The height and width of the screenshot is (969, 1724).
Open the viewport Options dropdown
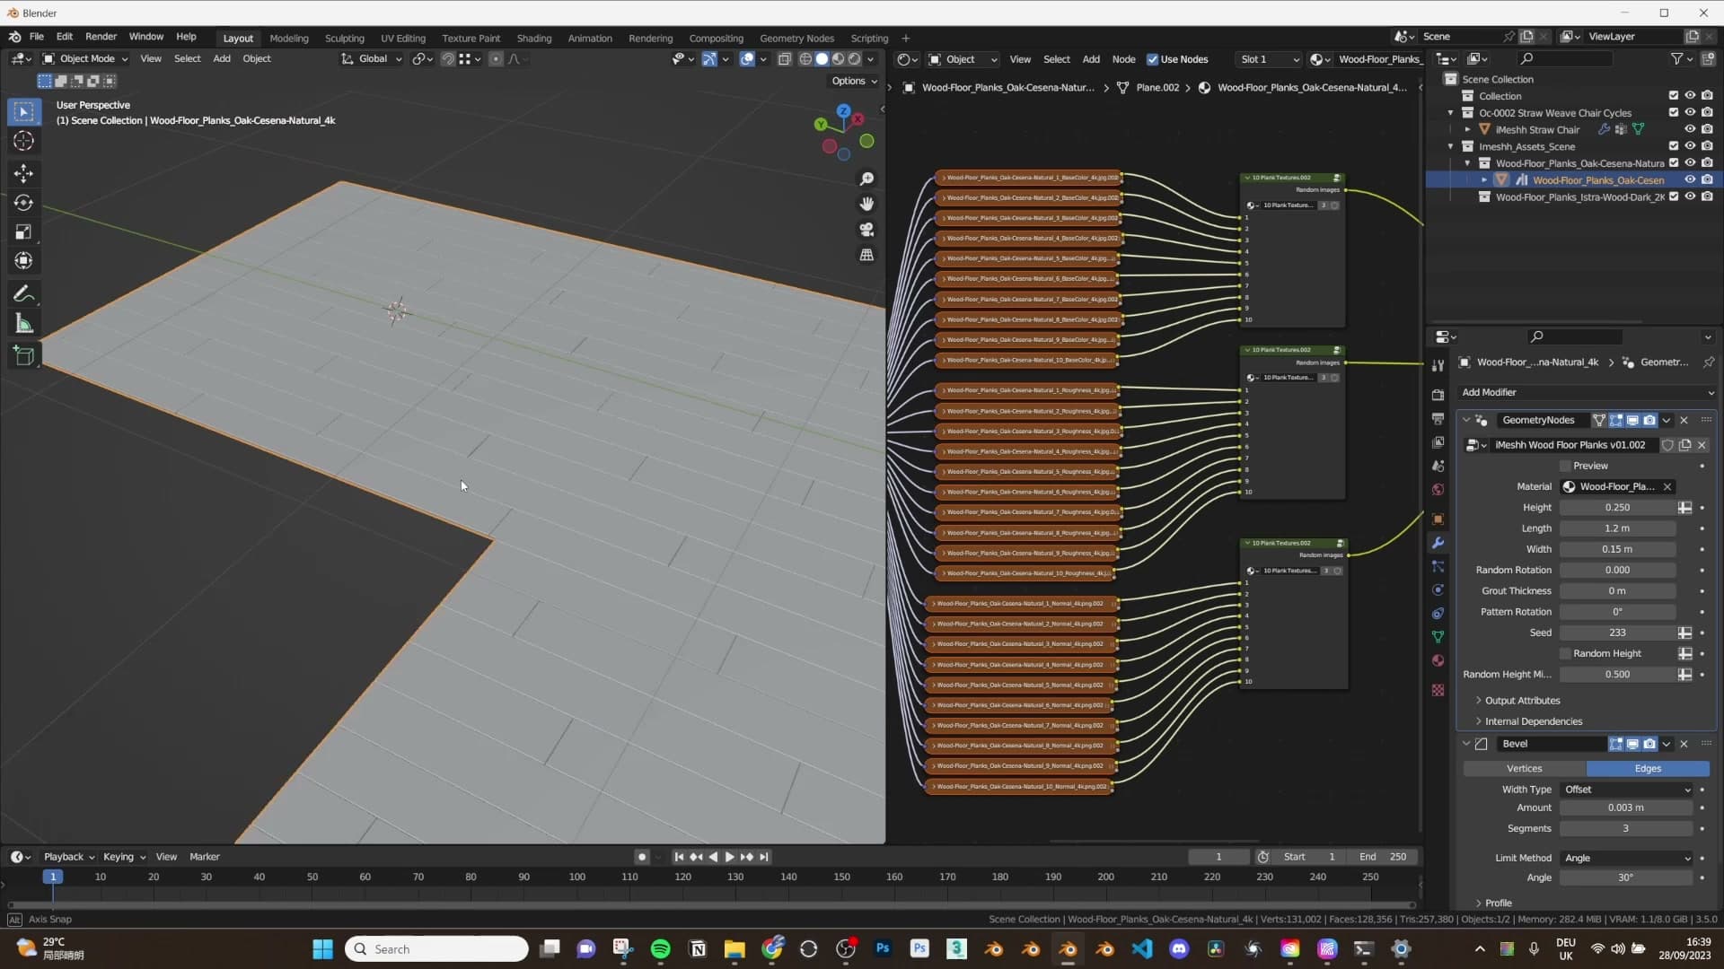click(854, 81)
